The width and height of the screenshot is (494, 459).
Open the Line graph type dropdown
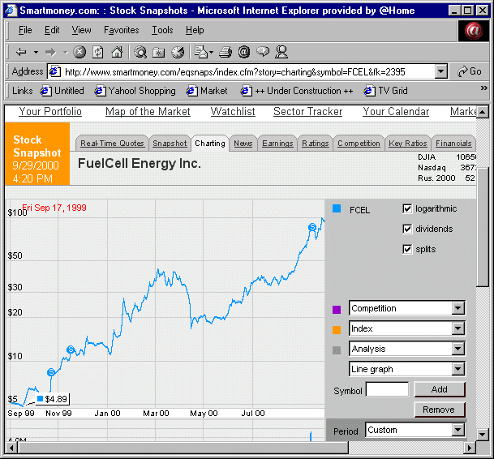[458, 369]
